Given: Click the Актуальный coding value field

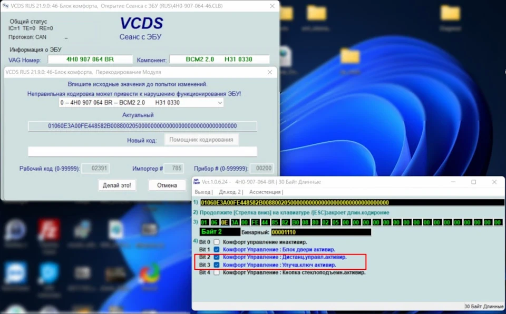Looking at the screenshot, I should (142, 126).
